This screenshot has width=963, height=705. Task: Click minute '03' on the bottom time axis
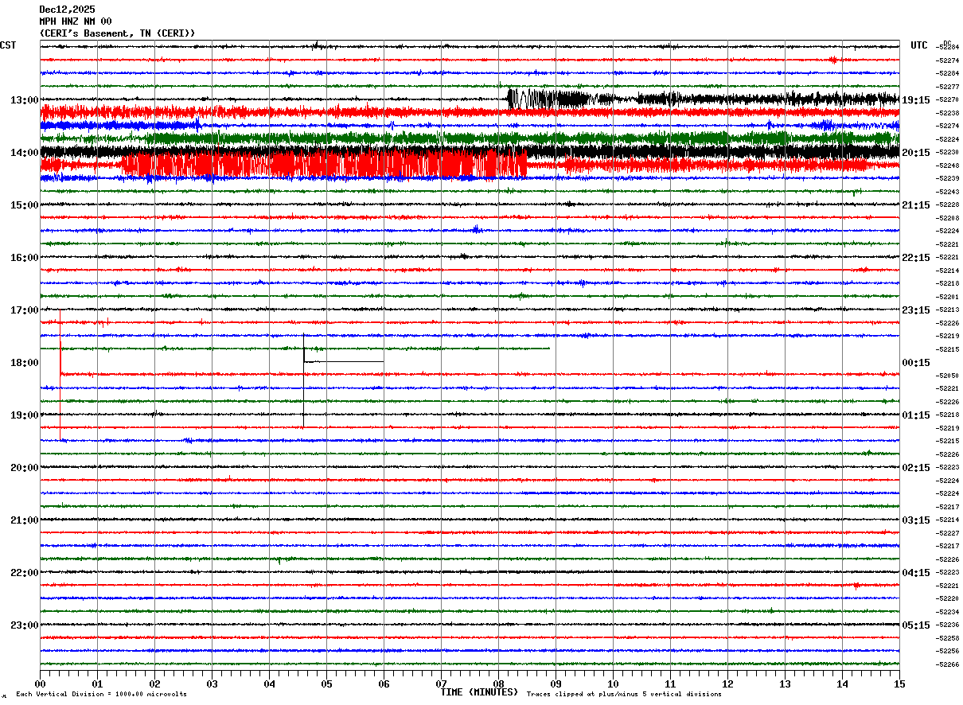(x=212, y=684)
